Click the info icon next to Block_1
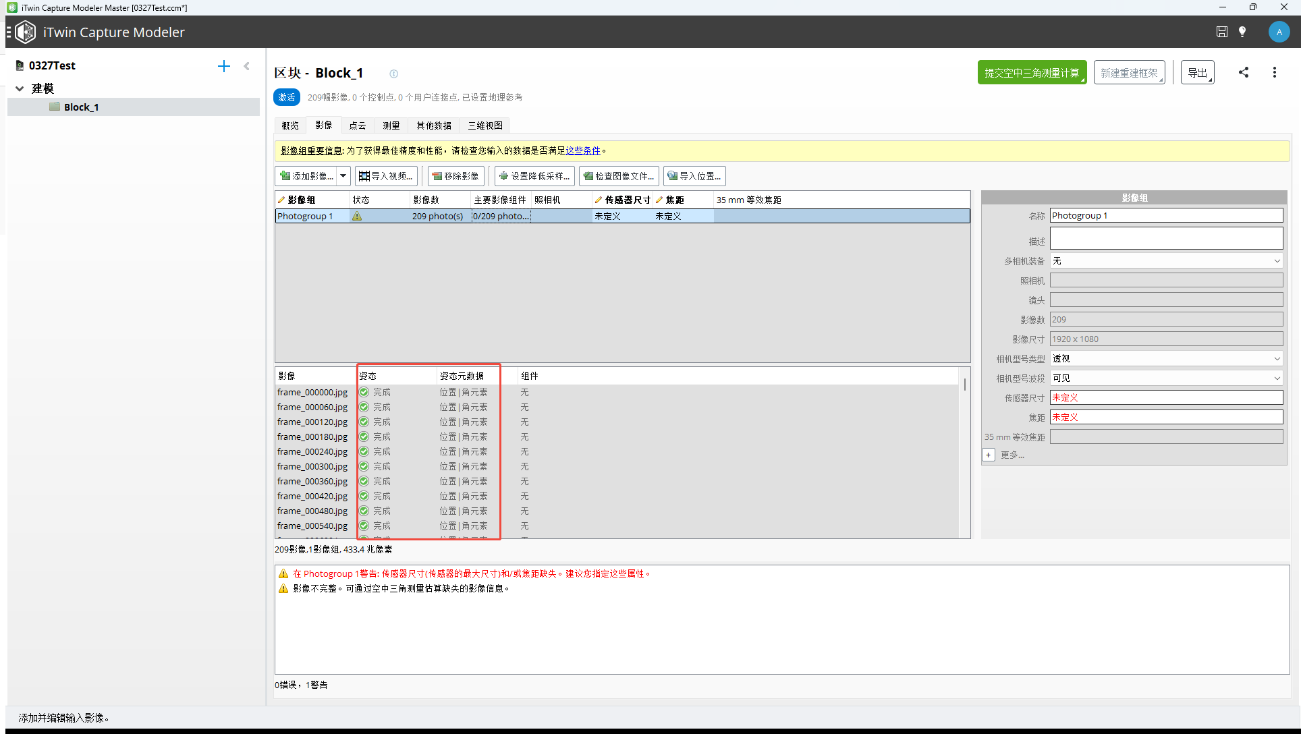The height and width of the screenshot is (734, 1301). pos(393,74)
